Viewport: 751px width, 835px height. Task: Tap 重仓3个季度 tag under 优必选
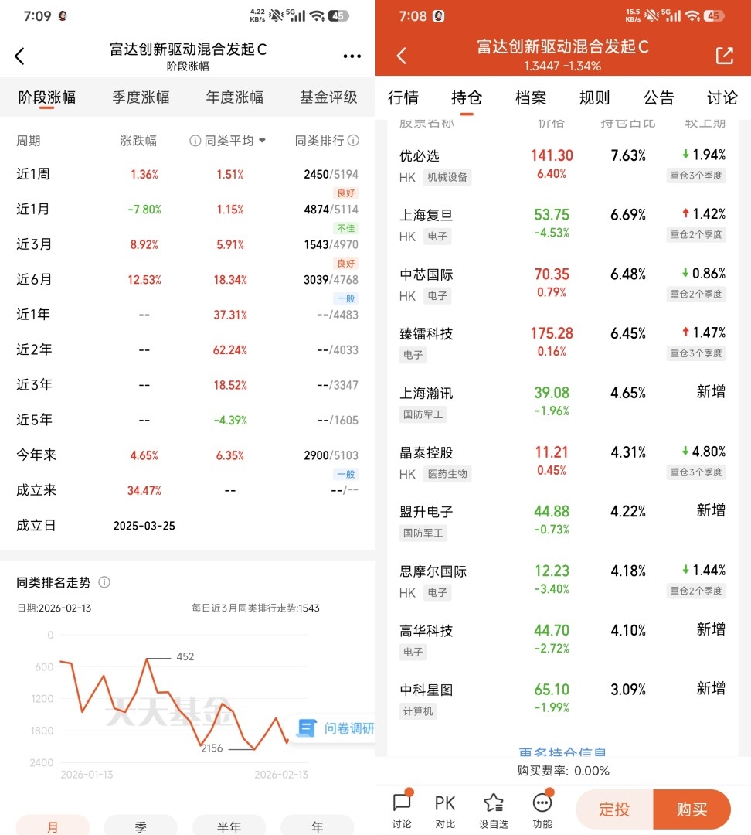coord(696,176)
